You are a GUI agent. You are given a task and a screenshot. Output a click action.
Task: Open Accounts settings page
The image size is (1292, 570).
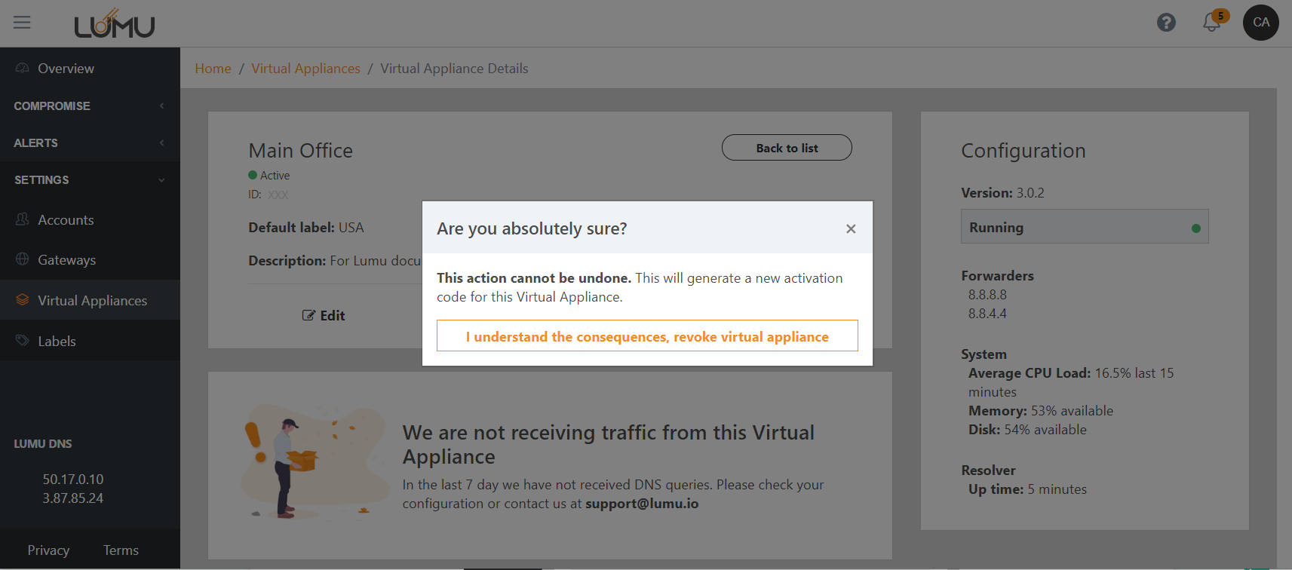pyautogui.click(x=66, y=219)
